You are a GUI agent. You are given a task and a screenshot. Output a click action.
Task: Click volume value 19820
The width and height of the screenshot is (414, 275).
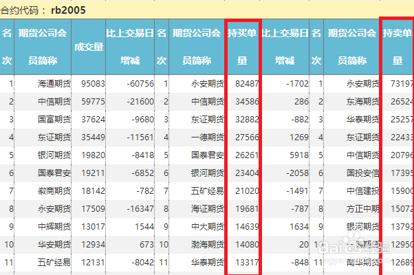[94, 155]
